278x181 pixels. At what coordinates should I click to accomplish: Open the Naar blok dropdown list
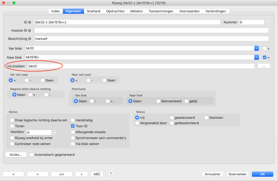point(256,57)
